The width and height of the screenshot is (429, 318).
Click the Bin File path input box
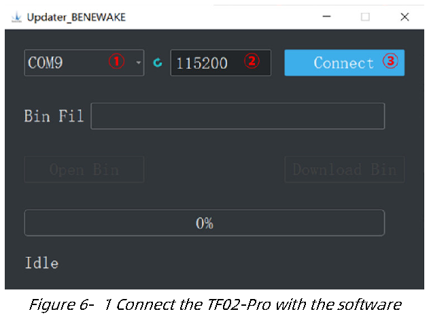(237, 116)
